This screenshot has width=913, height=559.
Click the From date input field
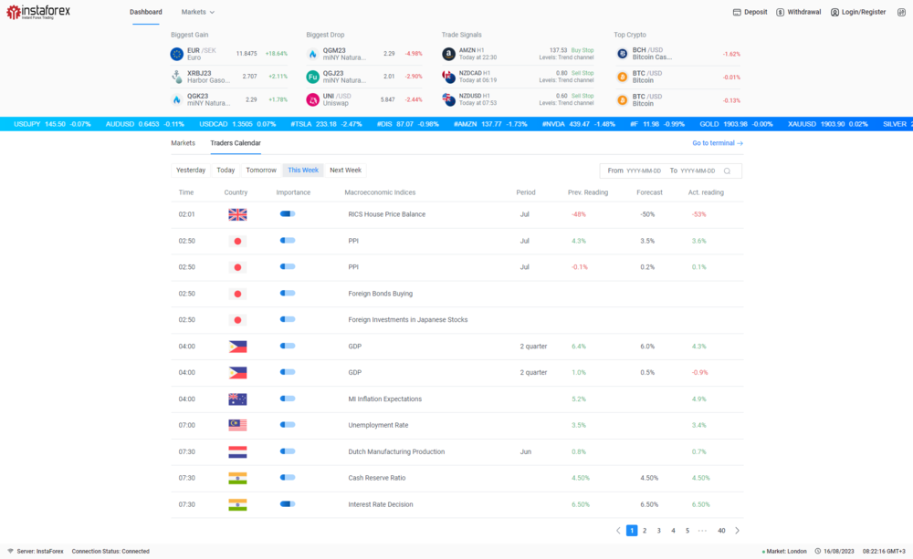click(x=645, y=171)
